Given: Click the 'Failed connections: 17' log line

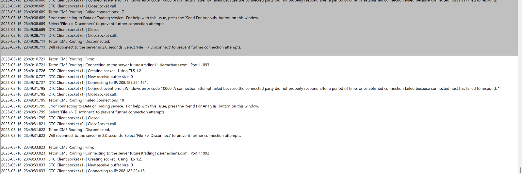Looking at the screenshot, I should pyautogui.click(x=86, y=12).
